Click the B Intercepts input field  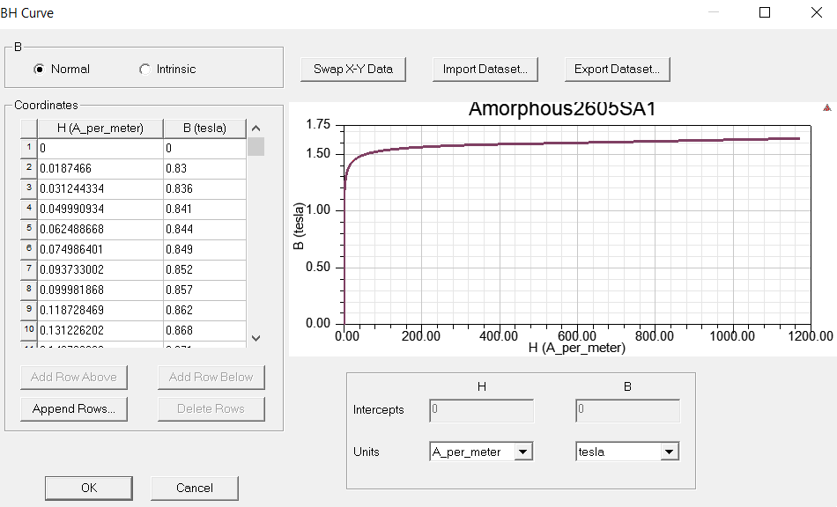point(627,410)
